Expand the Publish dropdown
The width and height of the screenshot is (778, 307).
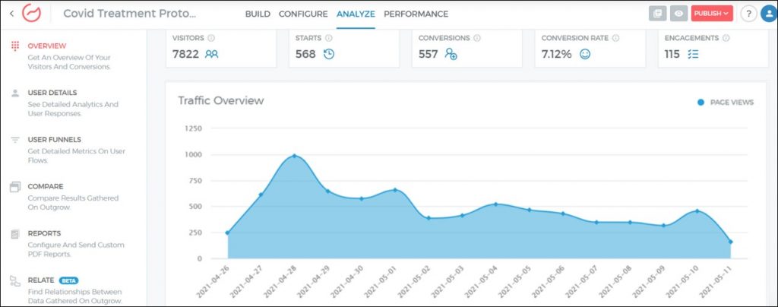[x=712, y=14]
